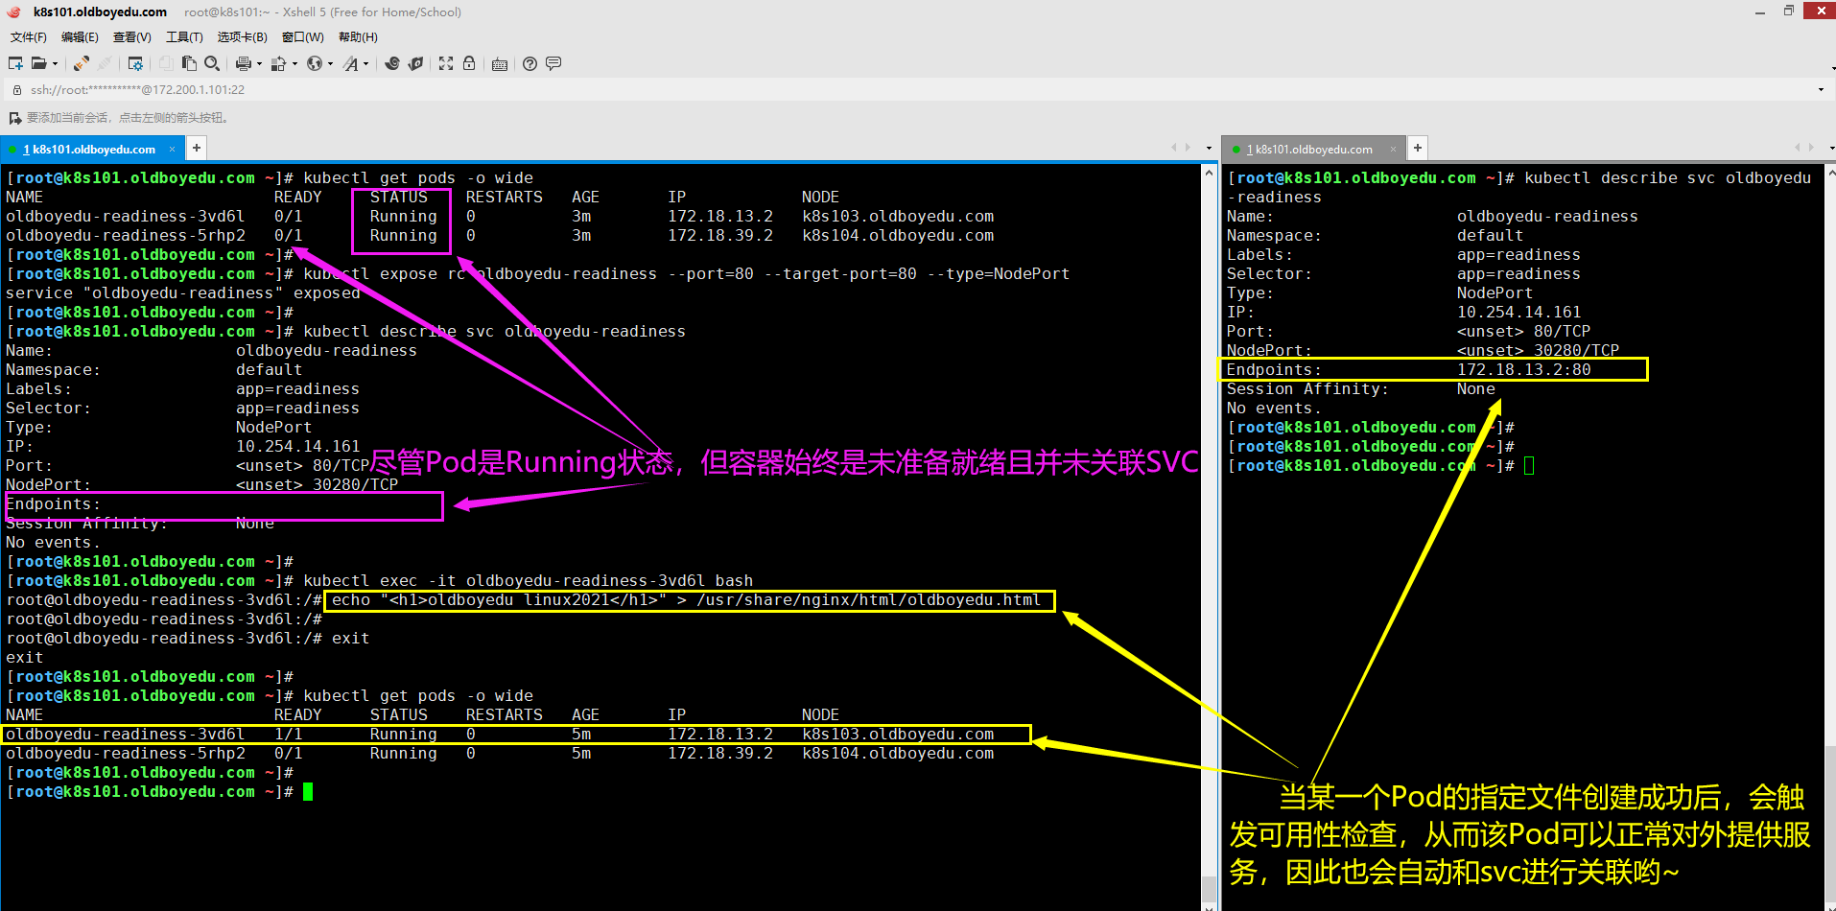The height and width of the screenshot is (911, 1836).
Task: Click the new session icon
Action: [15, 63]
